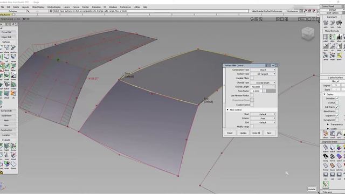Click the curvature icon below Quality in control panel

pos(339,133)
